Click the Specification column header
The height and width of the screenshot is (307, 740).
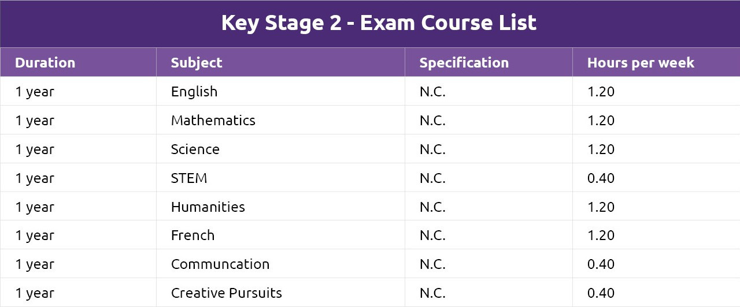coord(464,63)
